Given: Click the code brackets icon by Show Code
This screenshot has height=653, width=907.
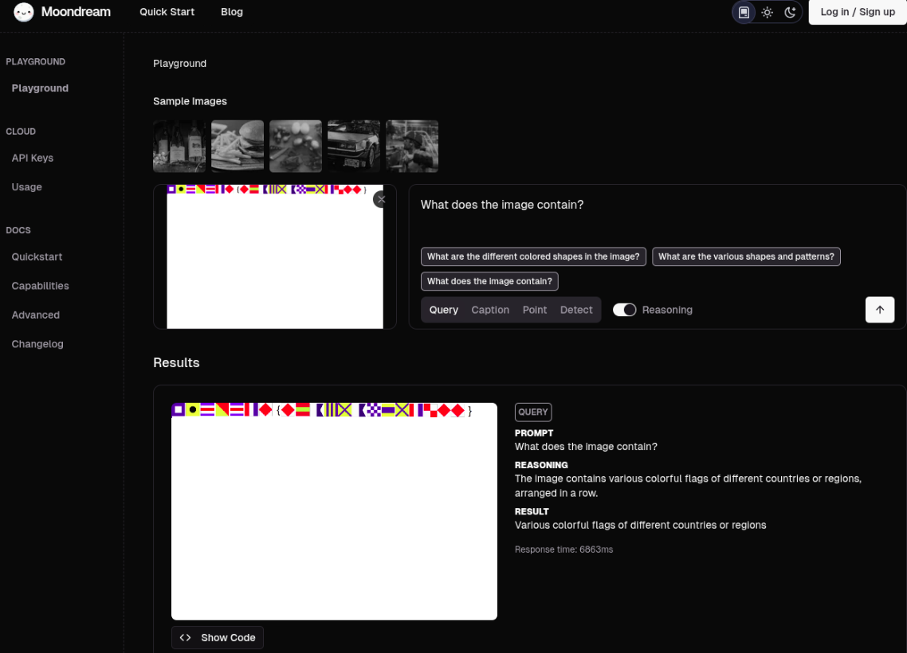Looking at the screenshot, I should (186, 638).
